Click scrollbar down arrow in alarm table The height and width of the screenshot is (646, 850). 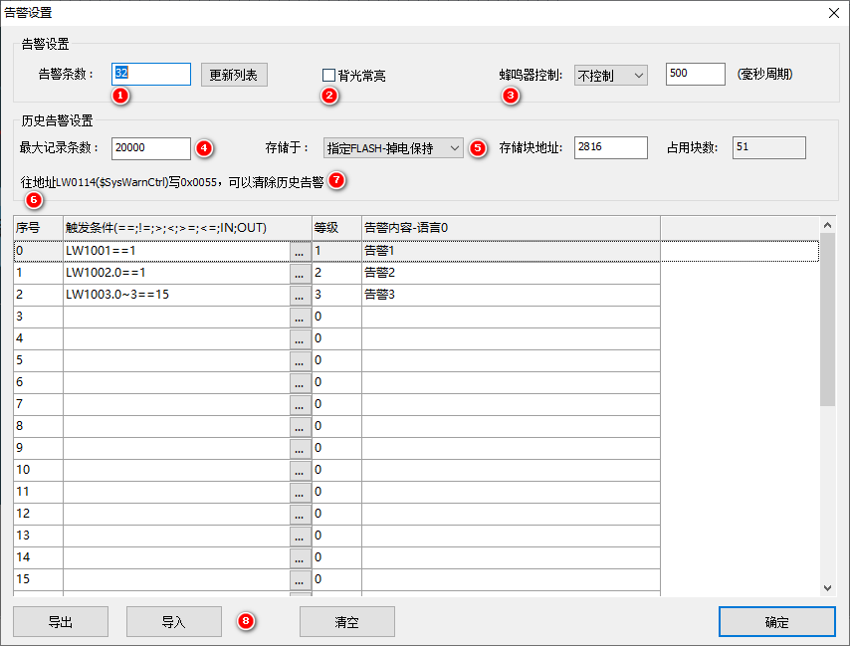tap(828, 588)
